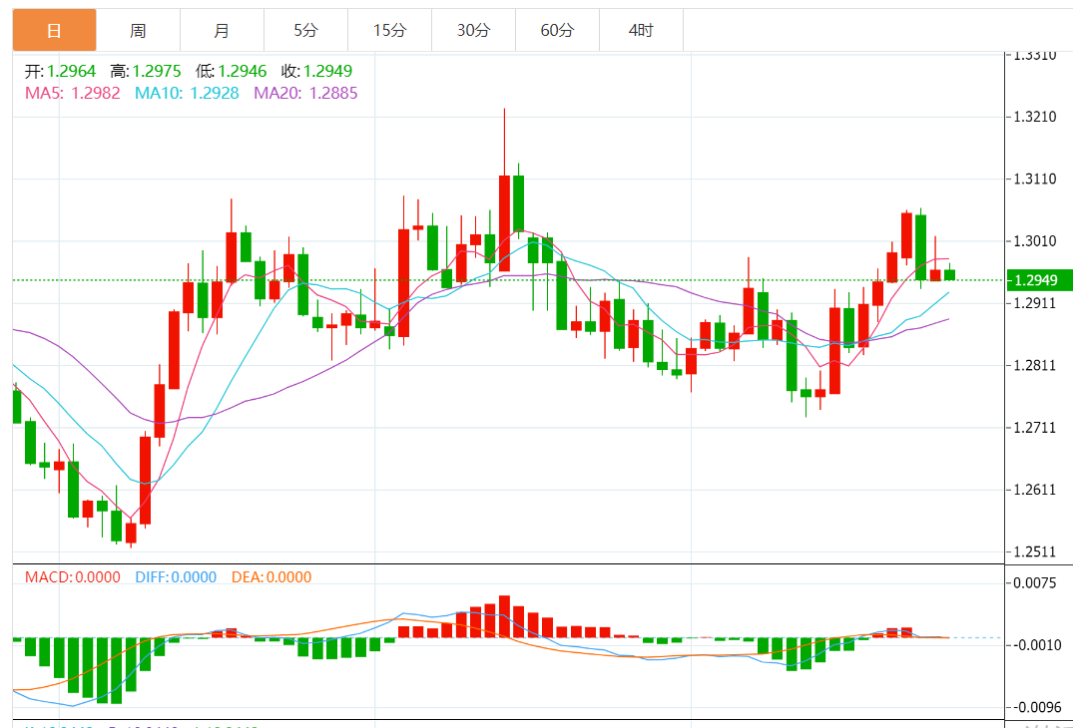The height and width of the screenshot is (728, 1073).
Task: Select the 60分 timeframe tab
Action: coord(557,30)
